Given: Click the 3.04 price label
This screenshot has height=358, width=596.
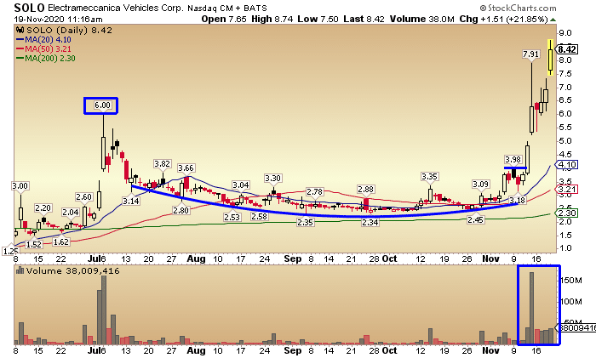Looking at the screenshot, I should coord(241,185).
